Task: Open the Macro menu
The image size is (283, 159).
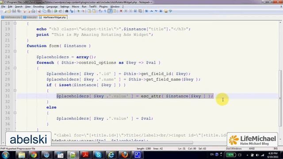Action: point(76,7)
